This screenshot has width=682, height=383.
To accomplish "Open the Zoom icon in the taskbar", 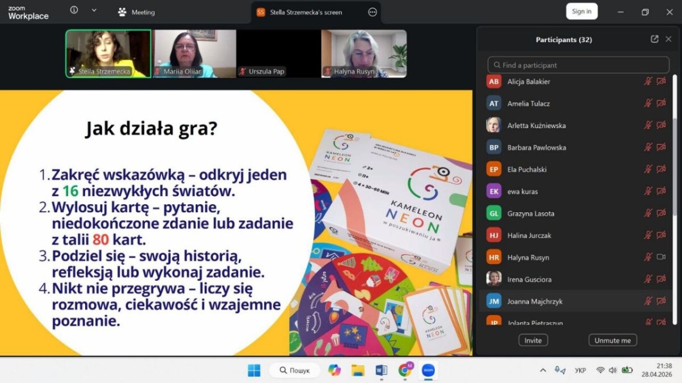I will click(x=428, y=371).
